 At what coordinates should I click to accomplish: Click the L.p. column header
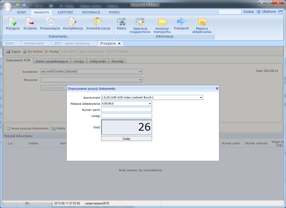11,143
